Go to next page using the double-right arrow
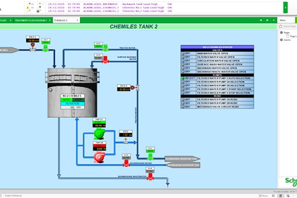This screenshot has height=198, width=297. (x=267, y=20)
